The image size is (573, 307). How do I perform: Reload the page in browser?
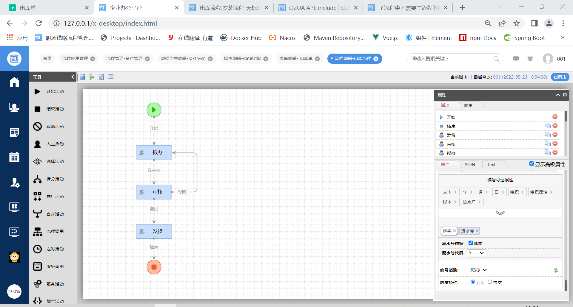coord(38,23)
